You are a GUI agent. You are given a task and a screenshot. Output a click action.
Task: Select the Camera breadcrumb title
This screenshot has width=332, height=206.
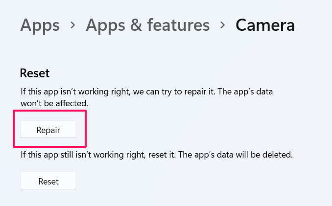pos(265,24)
